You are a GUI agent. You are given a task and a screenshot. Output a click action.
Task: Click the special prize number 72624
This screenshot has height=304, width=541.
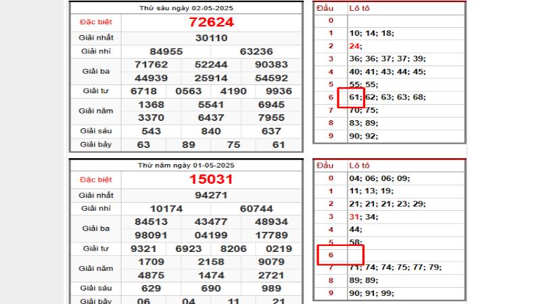[211, 22]
